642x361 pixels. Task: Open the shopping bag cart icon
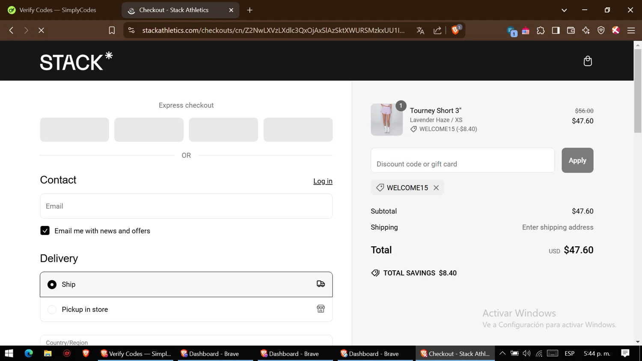(588, 61)
